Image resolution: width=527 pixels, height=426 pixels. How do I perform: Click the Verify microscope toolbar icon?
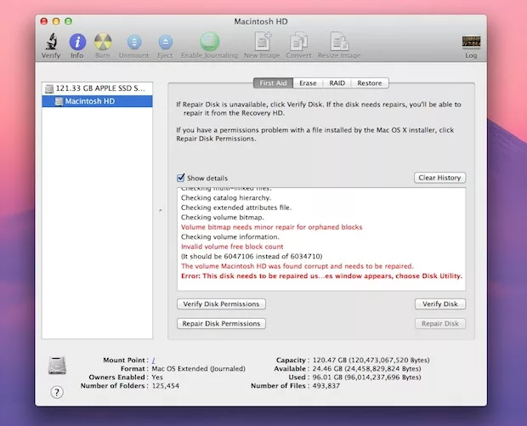(x=51, y=42)
